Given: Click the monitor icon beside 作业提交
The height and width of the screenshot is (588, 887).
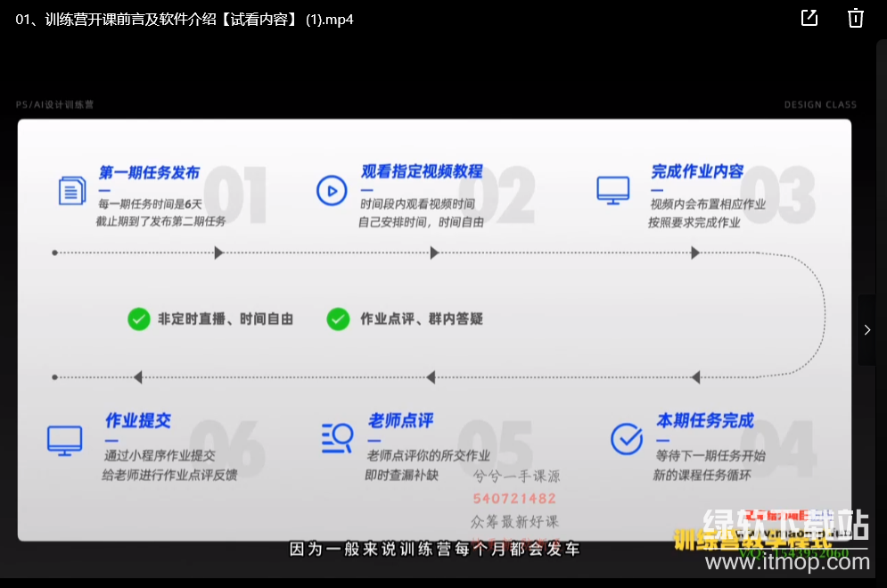Looking at the screenshot, I should tap(64, 439).
